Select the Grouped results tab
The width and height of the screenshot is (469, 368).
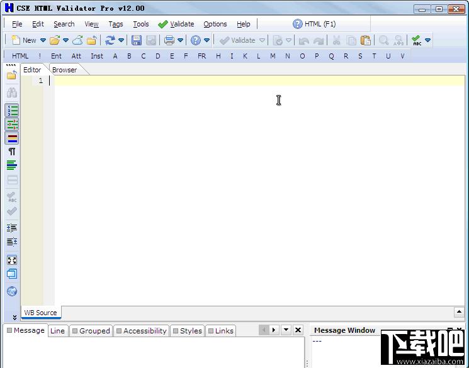click(91, 331)
